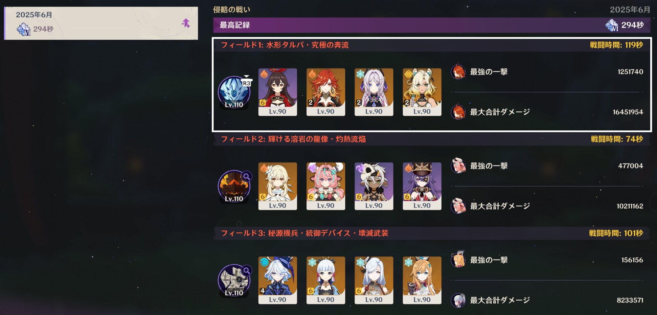Click the 最強の一撃 avatar icon in Field 1

tap(458, 72)
